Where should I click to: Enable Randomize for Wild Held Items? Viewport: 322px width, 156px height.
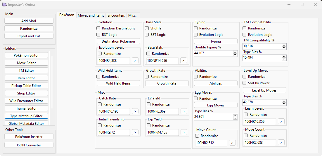98,76
